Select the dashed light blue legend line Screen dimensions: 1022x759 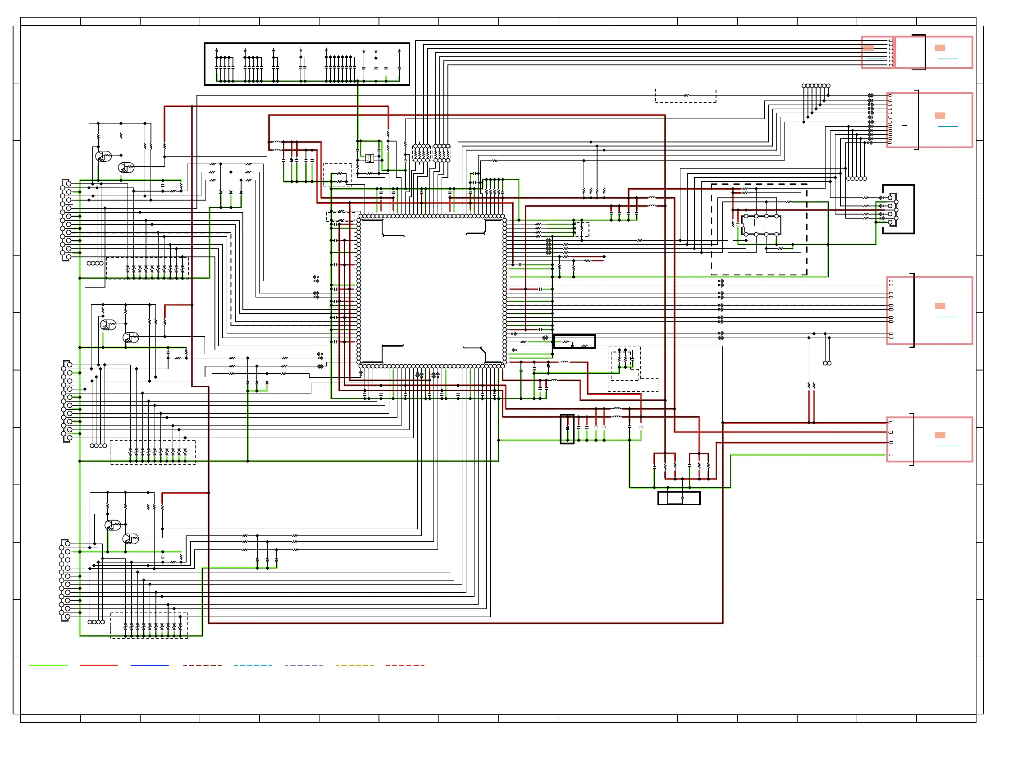point(253,665)
